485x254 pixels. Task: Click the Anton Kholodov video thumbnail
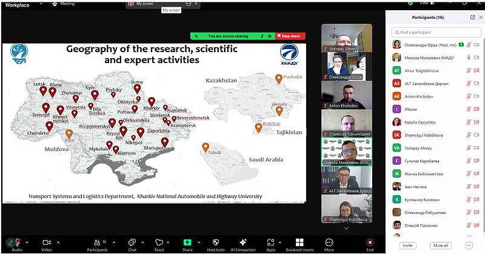pyautogui.click(x=346, y=95)
